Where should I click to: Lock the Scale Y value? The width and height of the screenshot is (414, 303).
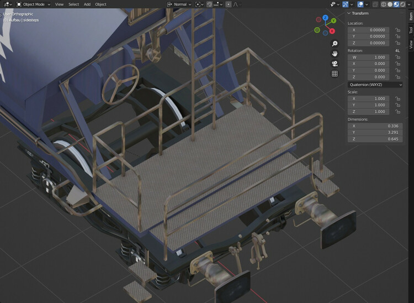(397, 105)
